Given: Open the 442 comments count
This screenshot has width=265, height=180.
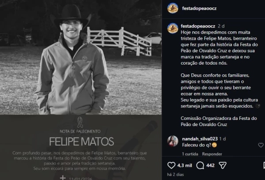Looking at the screenshot, I should (210, 165).
